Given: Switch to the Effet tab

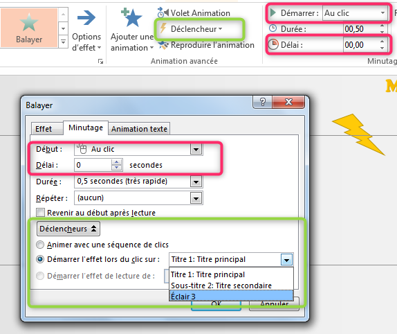Looking at the screenshot, I should [44, 129].
